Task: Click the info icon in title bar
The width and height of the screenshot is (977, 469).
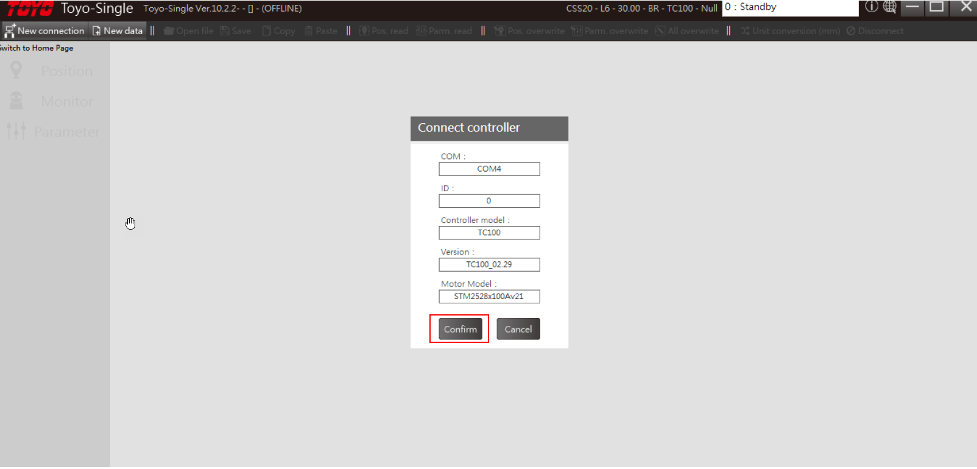Action: point(872,7)
